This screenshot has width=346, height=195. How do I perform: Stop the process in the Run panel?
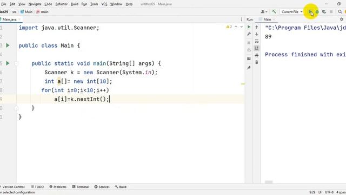[x=249, y=43]
